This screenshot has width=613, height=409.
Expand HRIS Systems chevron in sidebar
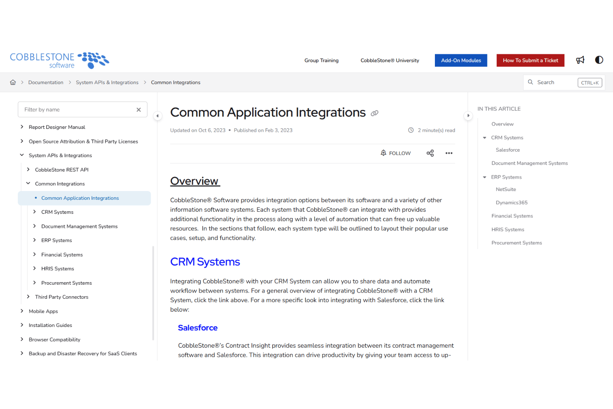point(34,269)
